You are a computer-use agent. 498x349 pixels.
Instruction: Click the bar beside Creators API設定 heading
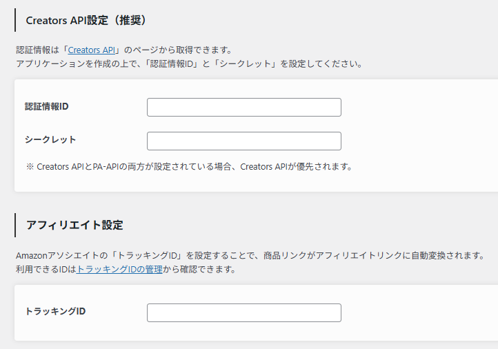pos(15,20)
